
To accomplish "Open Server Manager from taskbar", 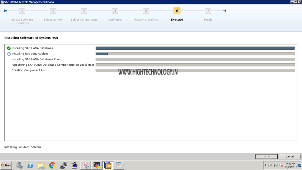I will pyautogui.click(x=19, y=165).
